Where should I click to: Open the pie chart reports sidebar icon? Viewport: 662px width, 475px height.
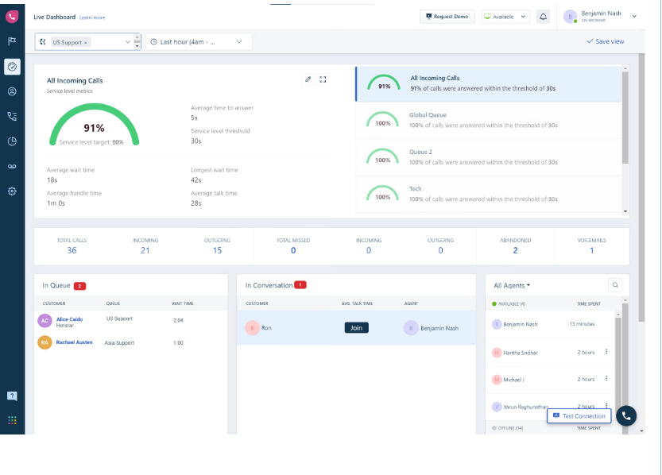(12, 141)
